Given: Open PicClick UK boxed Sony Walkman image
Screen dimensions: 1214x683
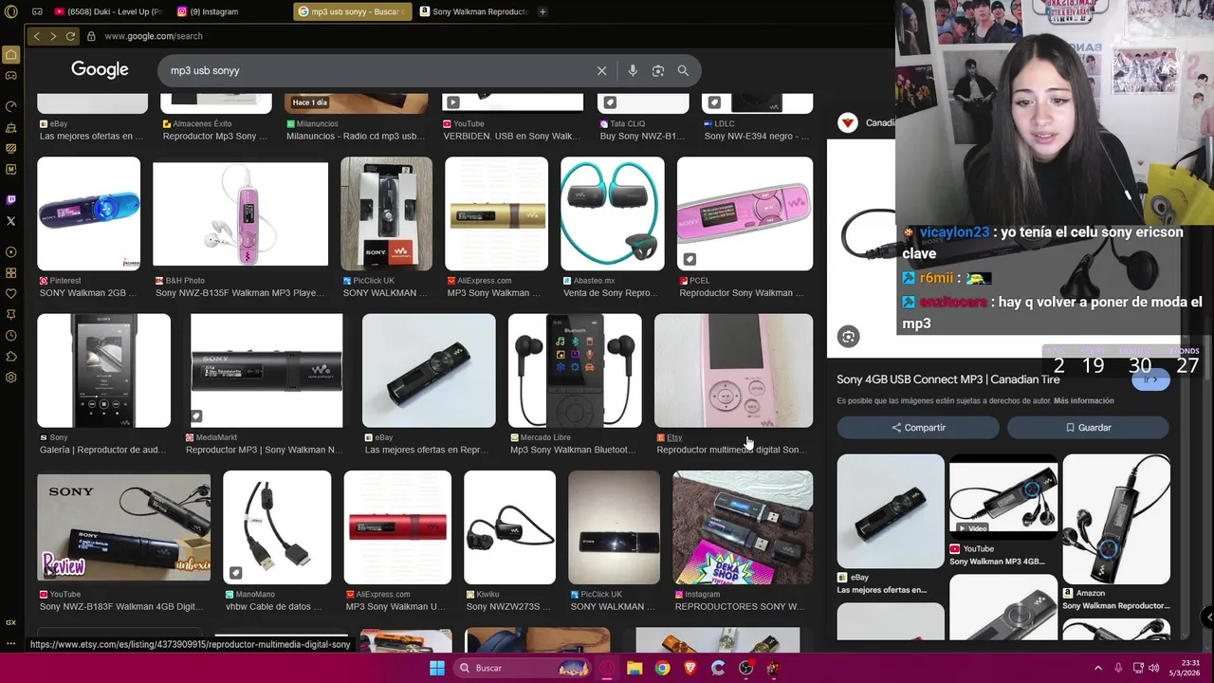Looking at the screenshot, I should [386, 213].
